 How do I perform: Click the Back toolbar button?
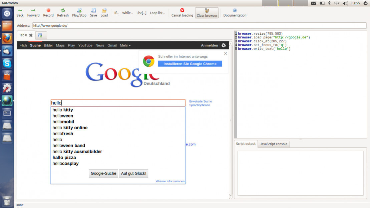point(20,13)
